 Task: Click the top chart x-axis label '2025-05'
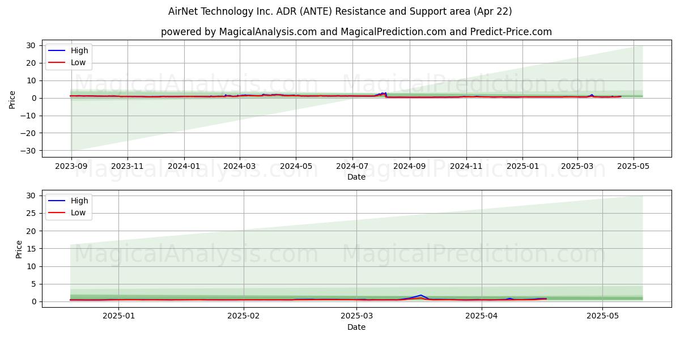tap(634, 167)
